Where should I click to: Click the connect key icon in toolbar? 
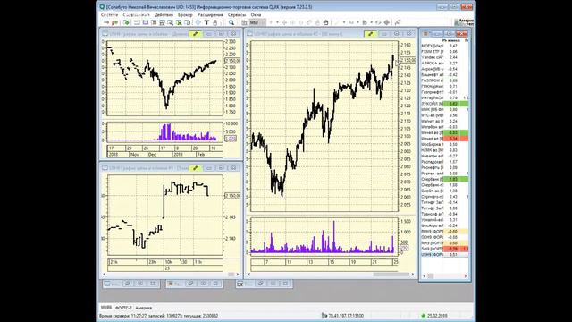(114, 22)
